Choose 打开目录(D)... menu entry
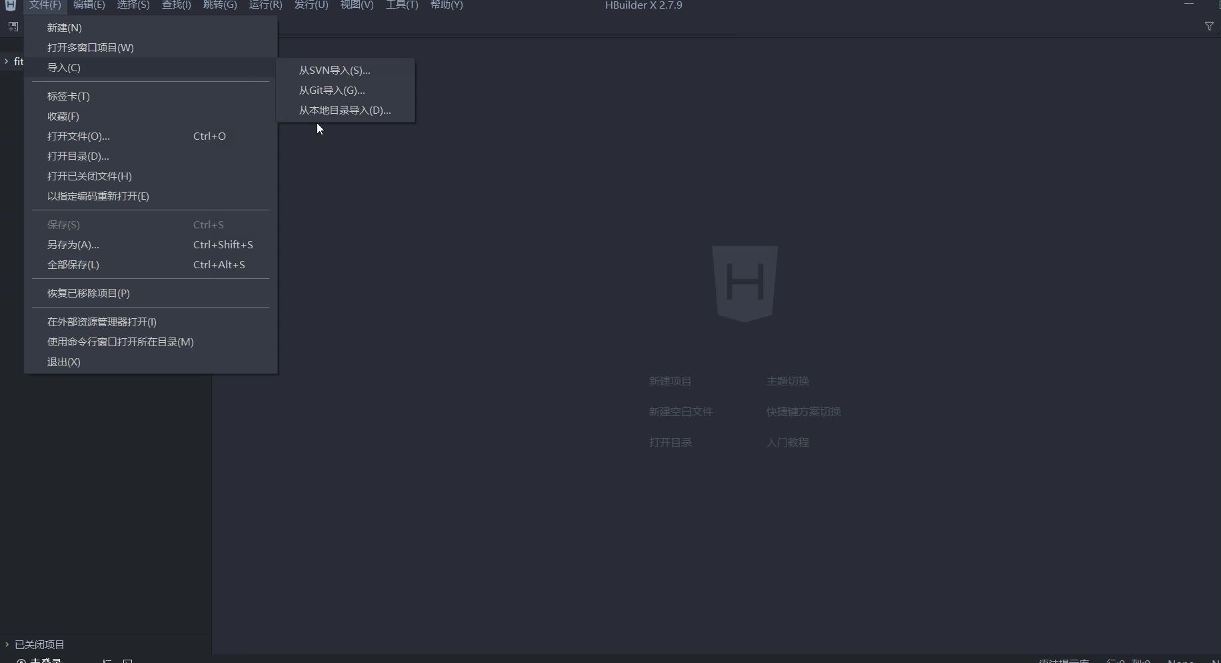Screen dimensions: 1221x663 click(x=151, y=156)
